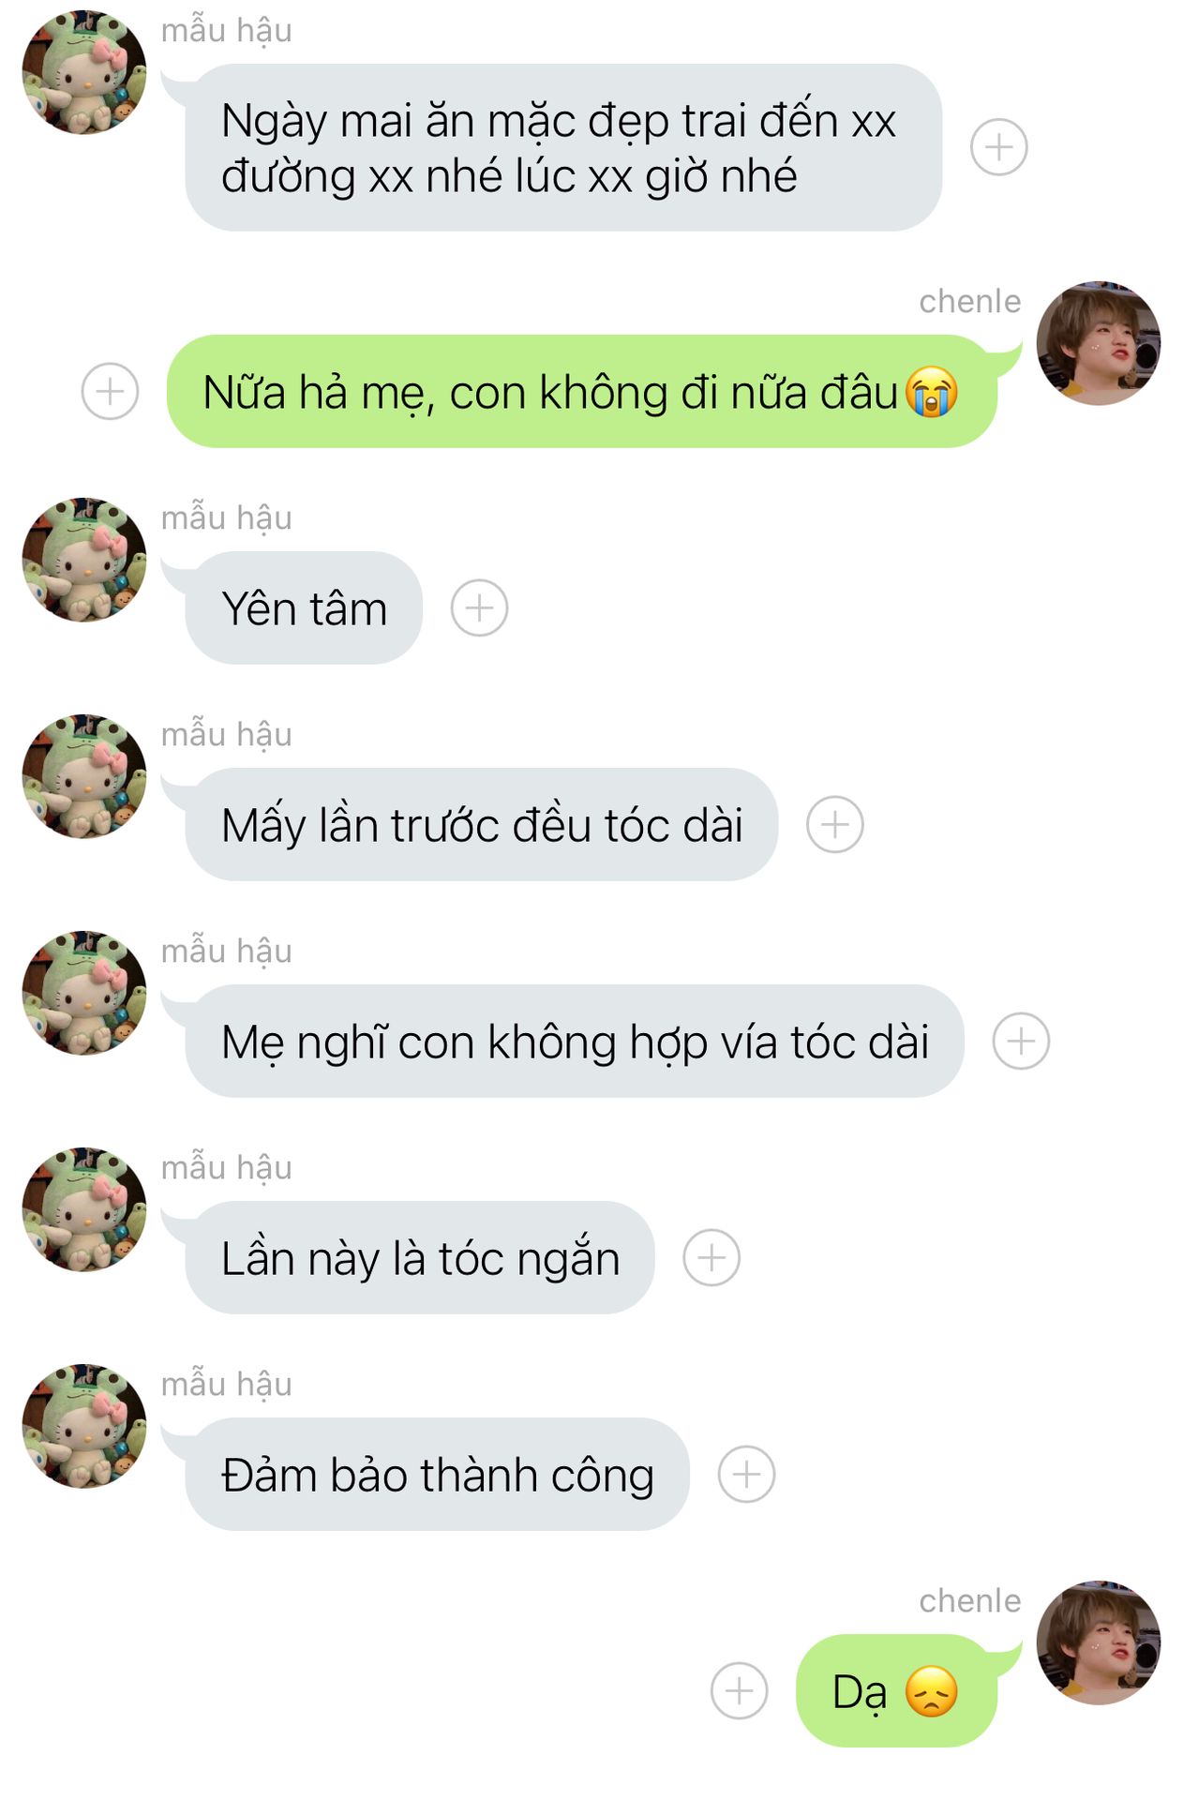The image size is (1183, 1800).
Task: Click plus icon beside 'Nữa hả mẹ' message
Action: 110,391
